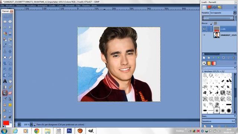
Task: Open the Livello menu
Action: (x=52, y=6)
